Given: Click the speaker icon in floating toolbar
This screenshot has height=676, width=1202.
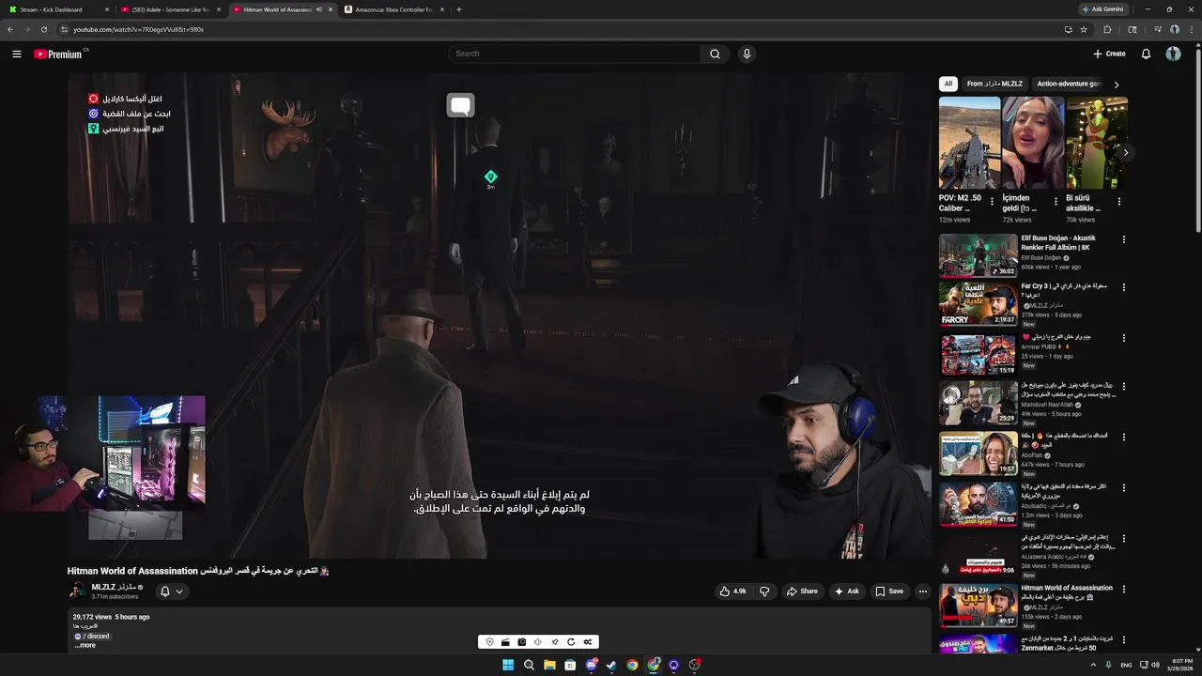Looking at the screenshot, I should 538,642.
